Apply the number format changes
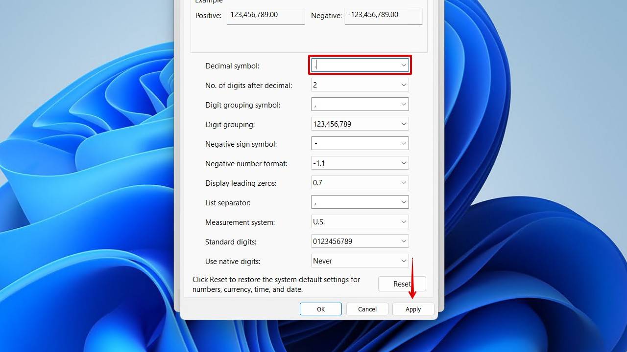Image resolution: width=627 pixels, height=352 pixels. [x=413, y=309]
